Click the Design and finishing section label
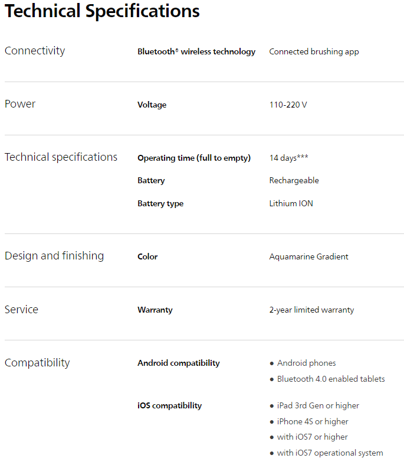Screen dimensions: 404x471 coord(54,256)
